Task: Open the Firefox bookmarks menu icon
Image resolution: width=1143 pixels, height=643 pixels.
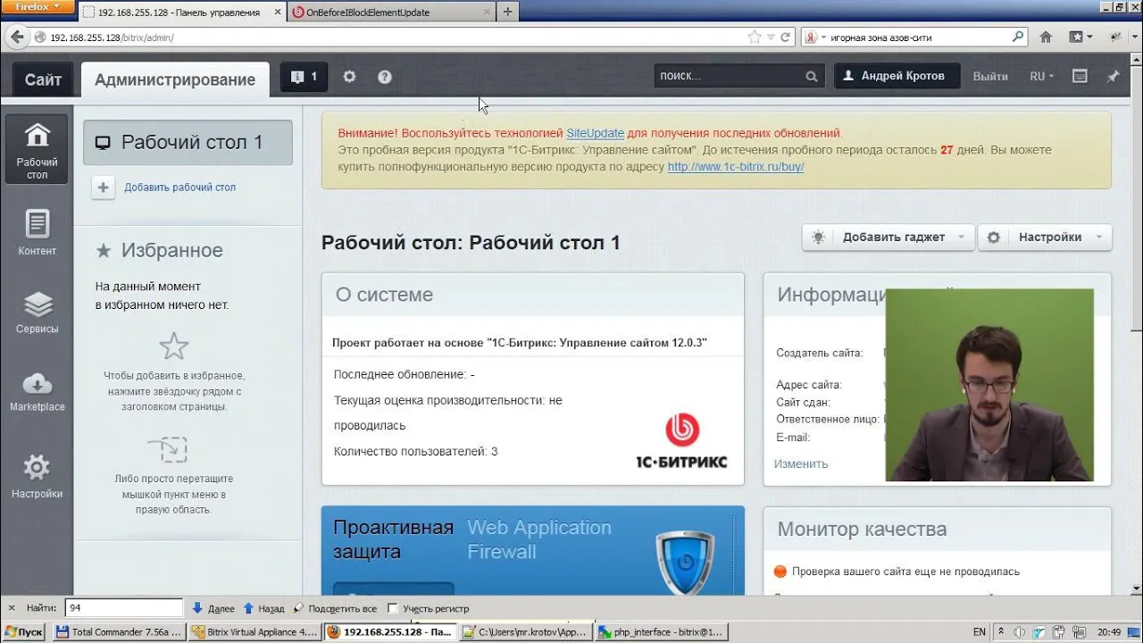Action: (x=1080, y=38)
